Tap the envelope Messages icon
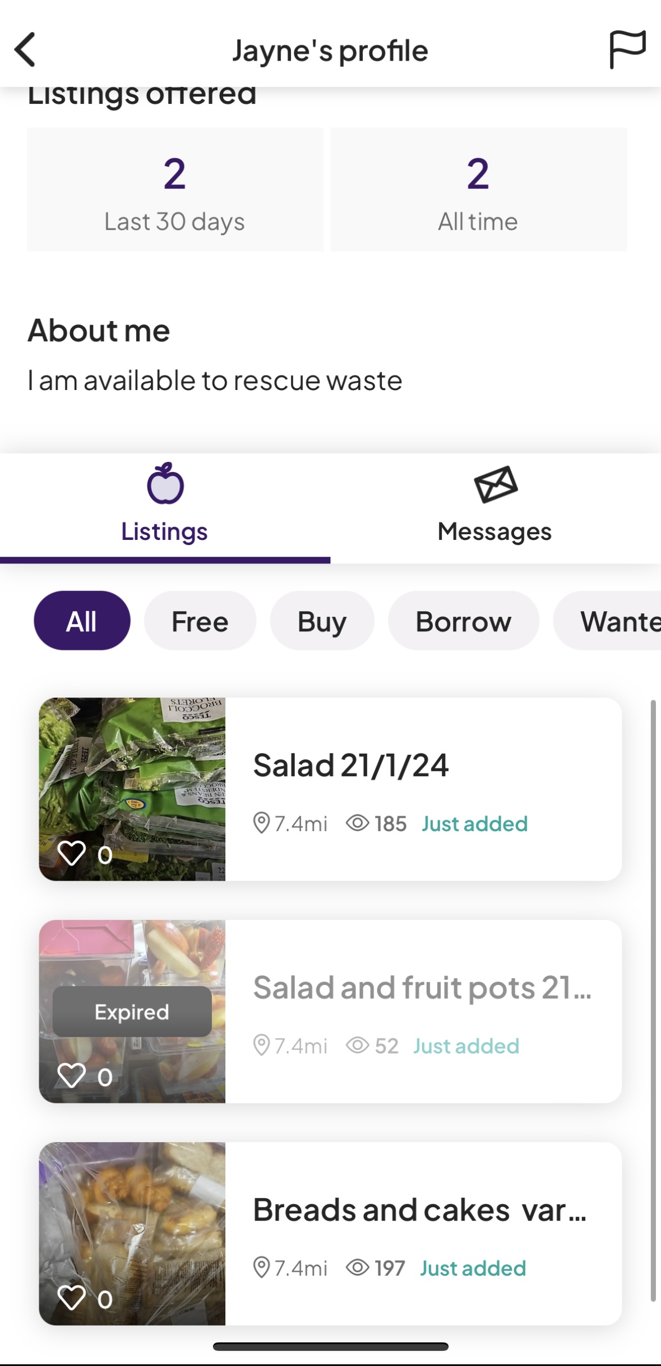 [496, 484]
